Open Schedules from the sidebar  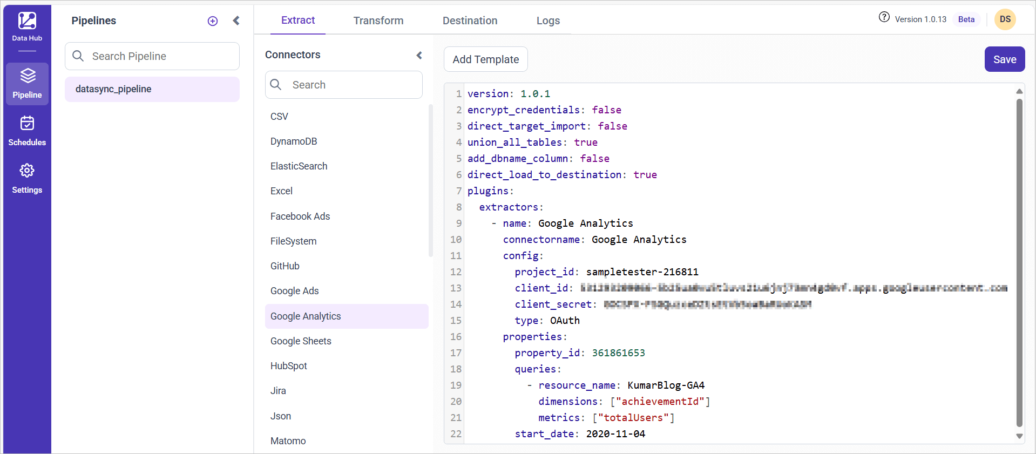point(27,131)
